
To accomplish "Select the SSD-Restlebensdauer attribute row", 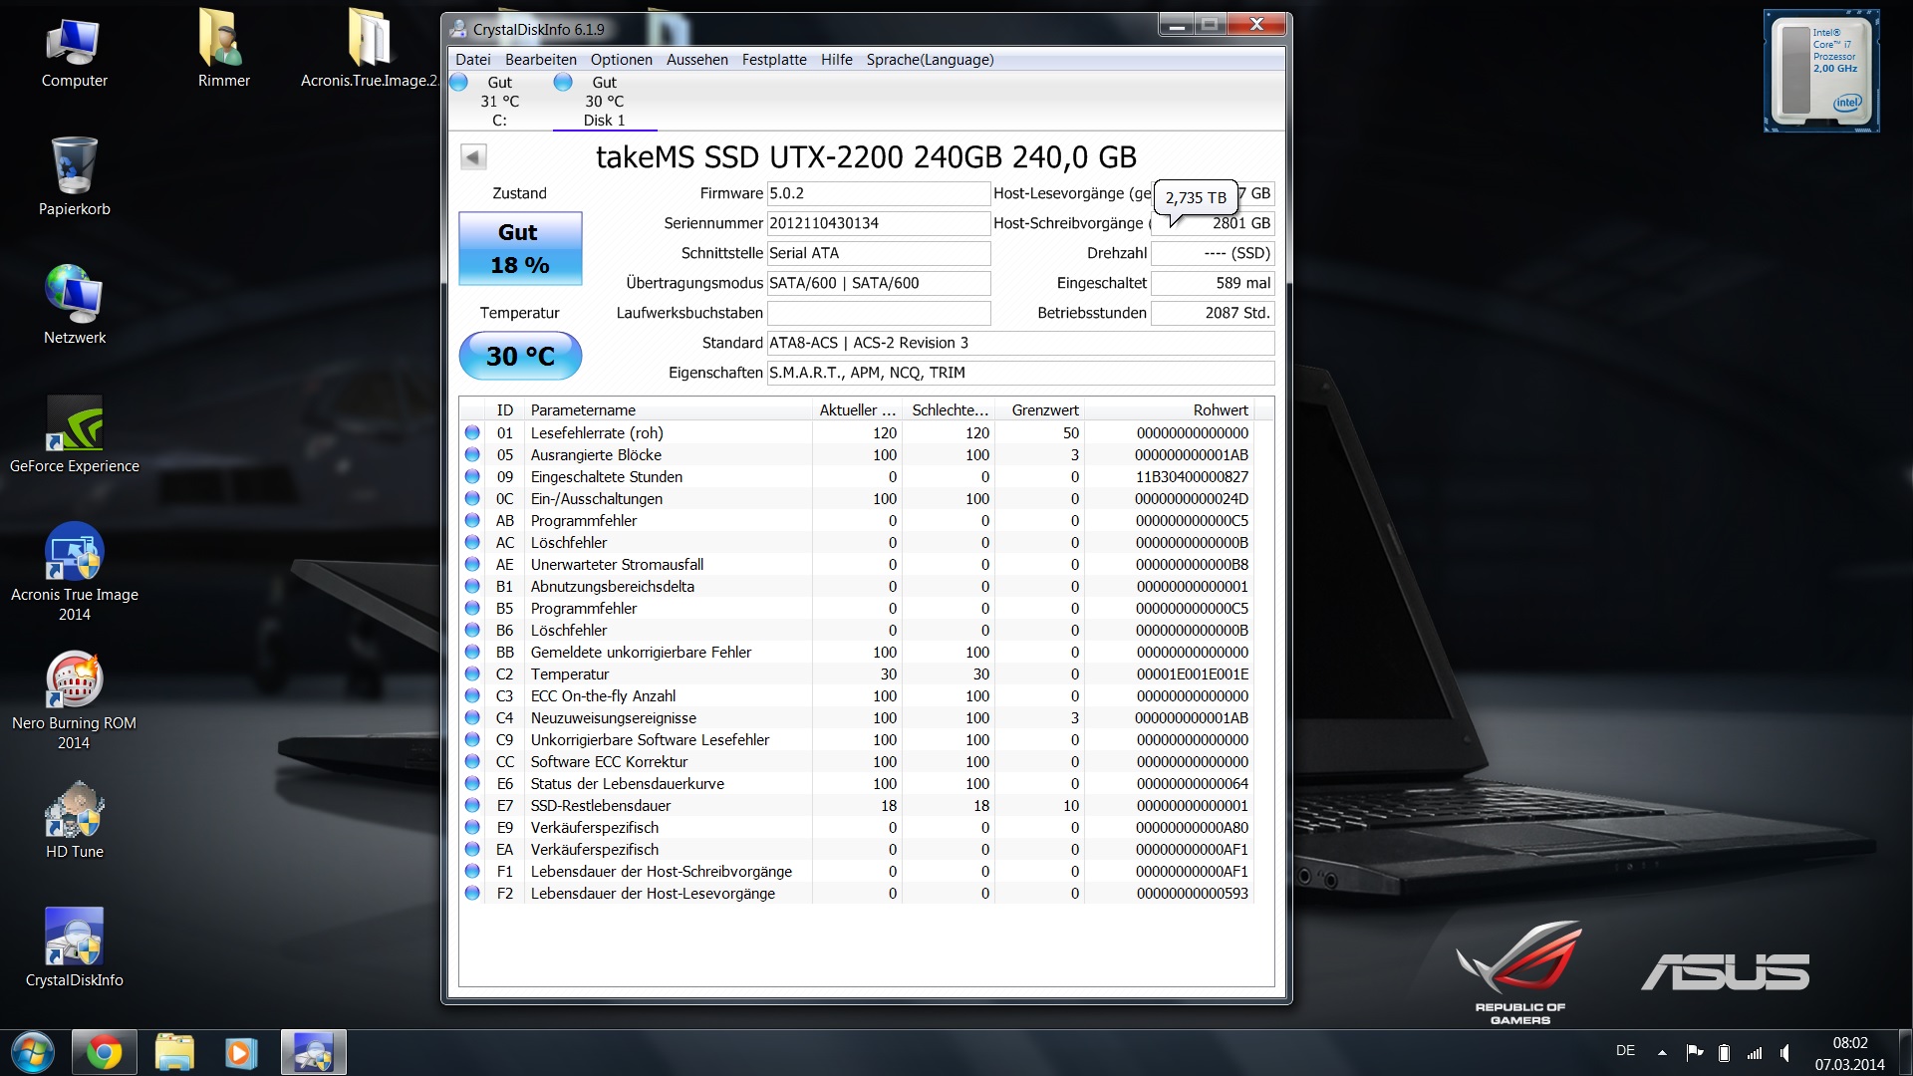I will pos(600,806).
